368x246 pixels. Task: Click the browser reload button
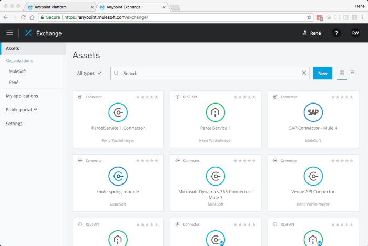[23, 17]
